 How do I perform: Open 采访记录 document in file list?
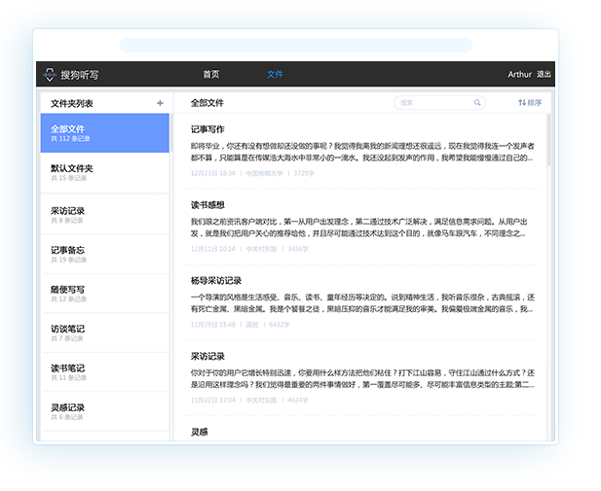(207, 356)
